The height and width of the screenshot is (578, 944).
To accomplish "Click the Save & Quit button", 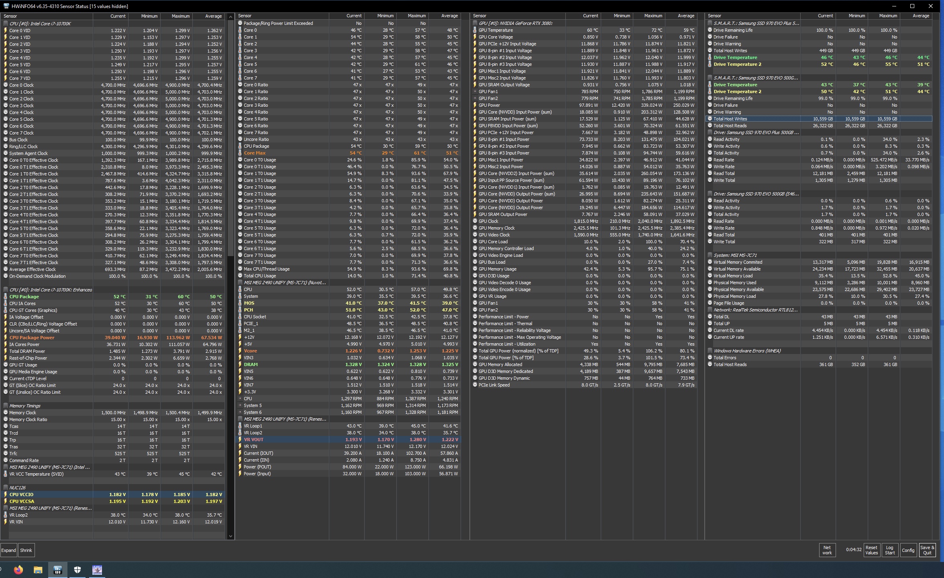I will (x=927, y=550).
